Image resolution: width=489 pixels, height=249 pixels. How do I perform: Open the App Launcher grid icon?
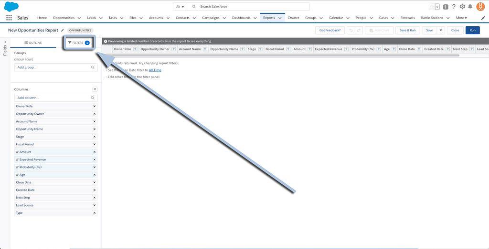[9, 18]
